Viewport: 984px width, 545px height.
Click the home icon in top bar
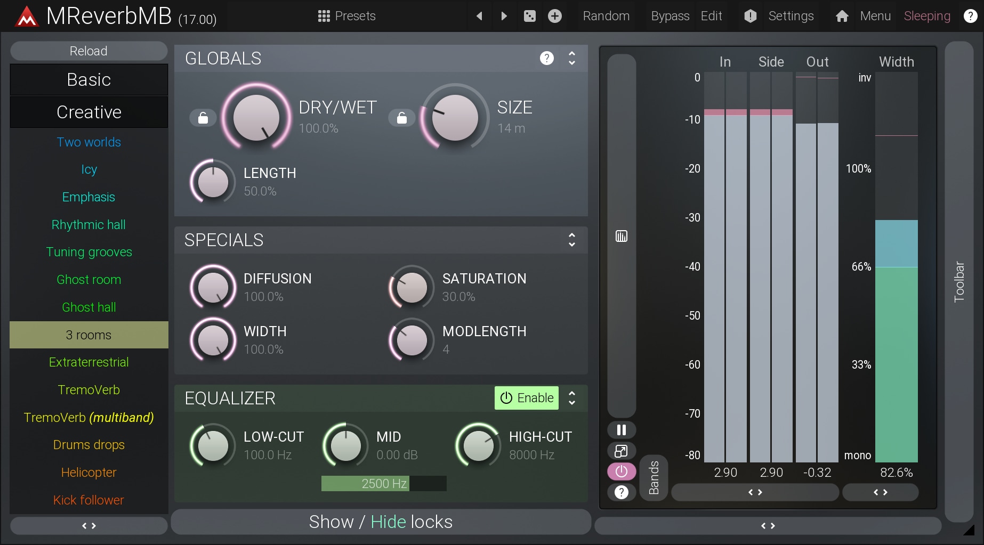click(842, 16)
